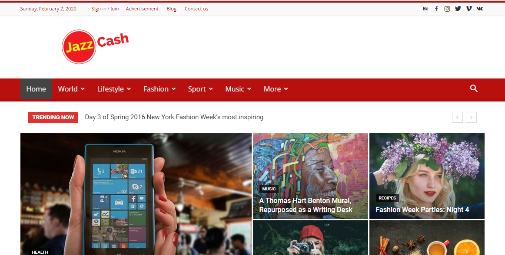The image size is (505, 255).
Task: Open the Fashion dropdown menu
Action: 159,89
